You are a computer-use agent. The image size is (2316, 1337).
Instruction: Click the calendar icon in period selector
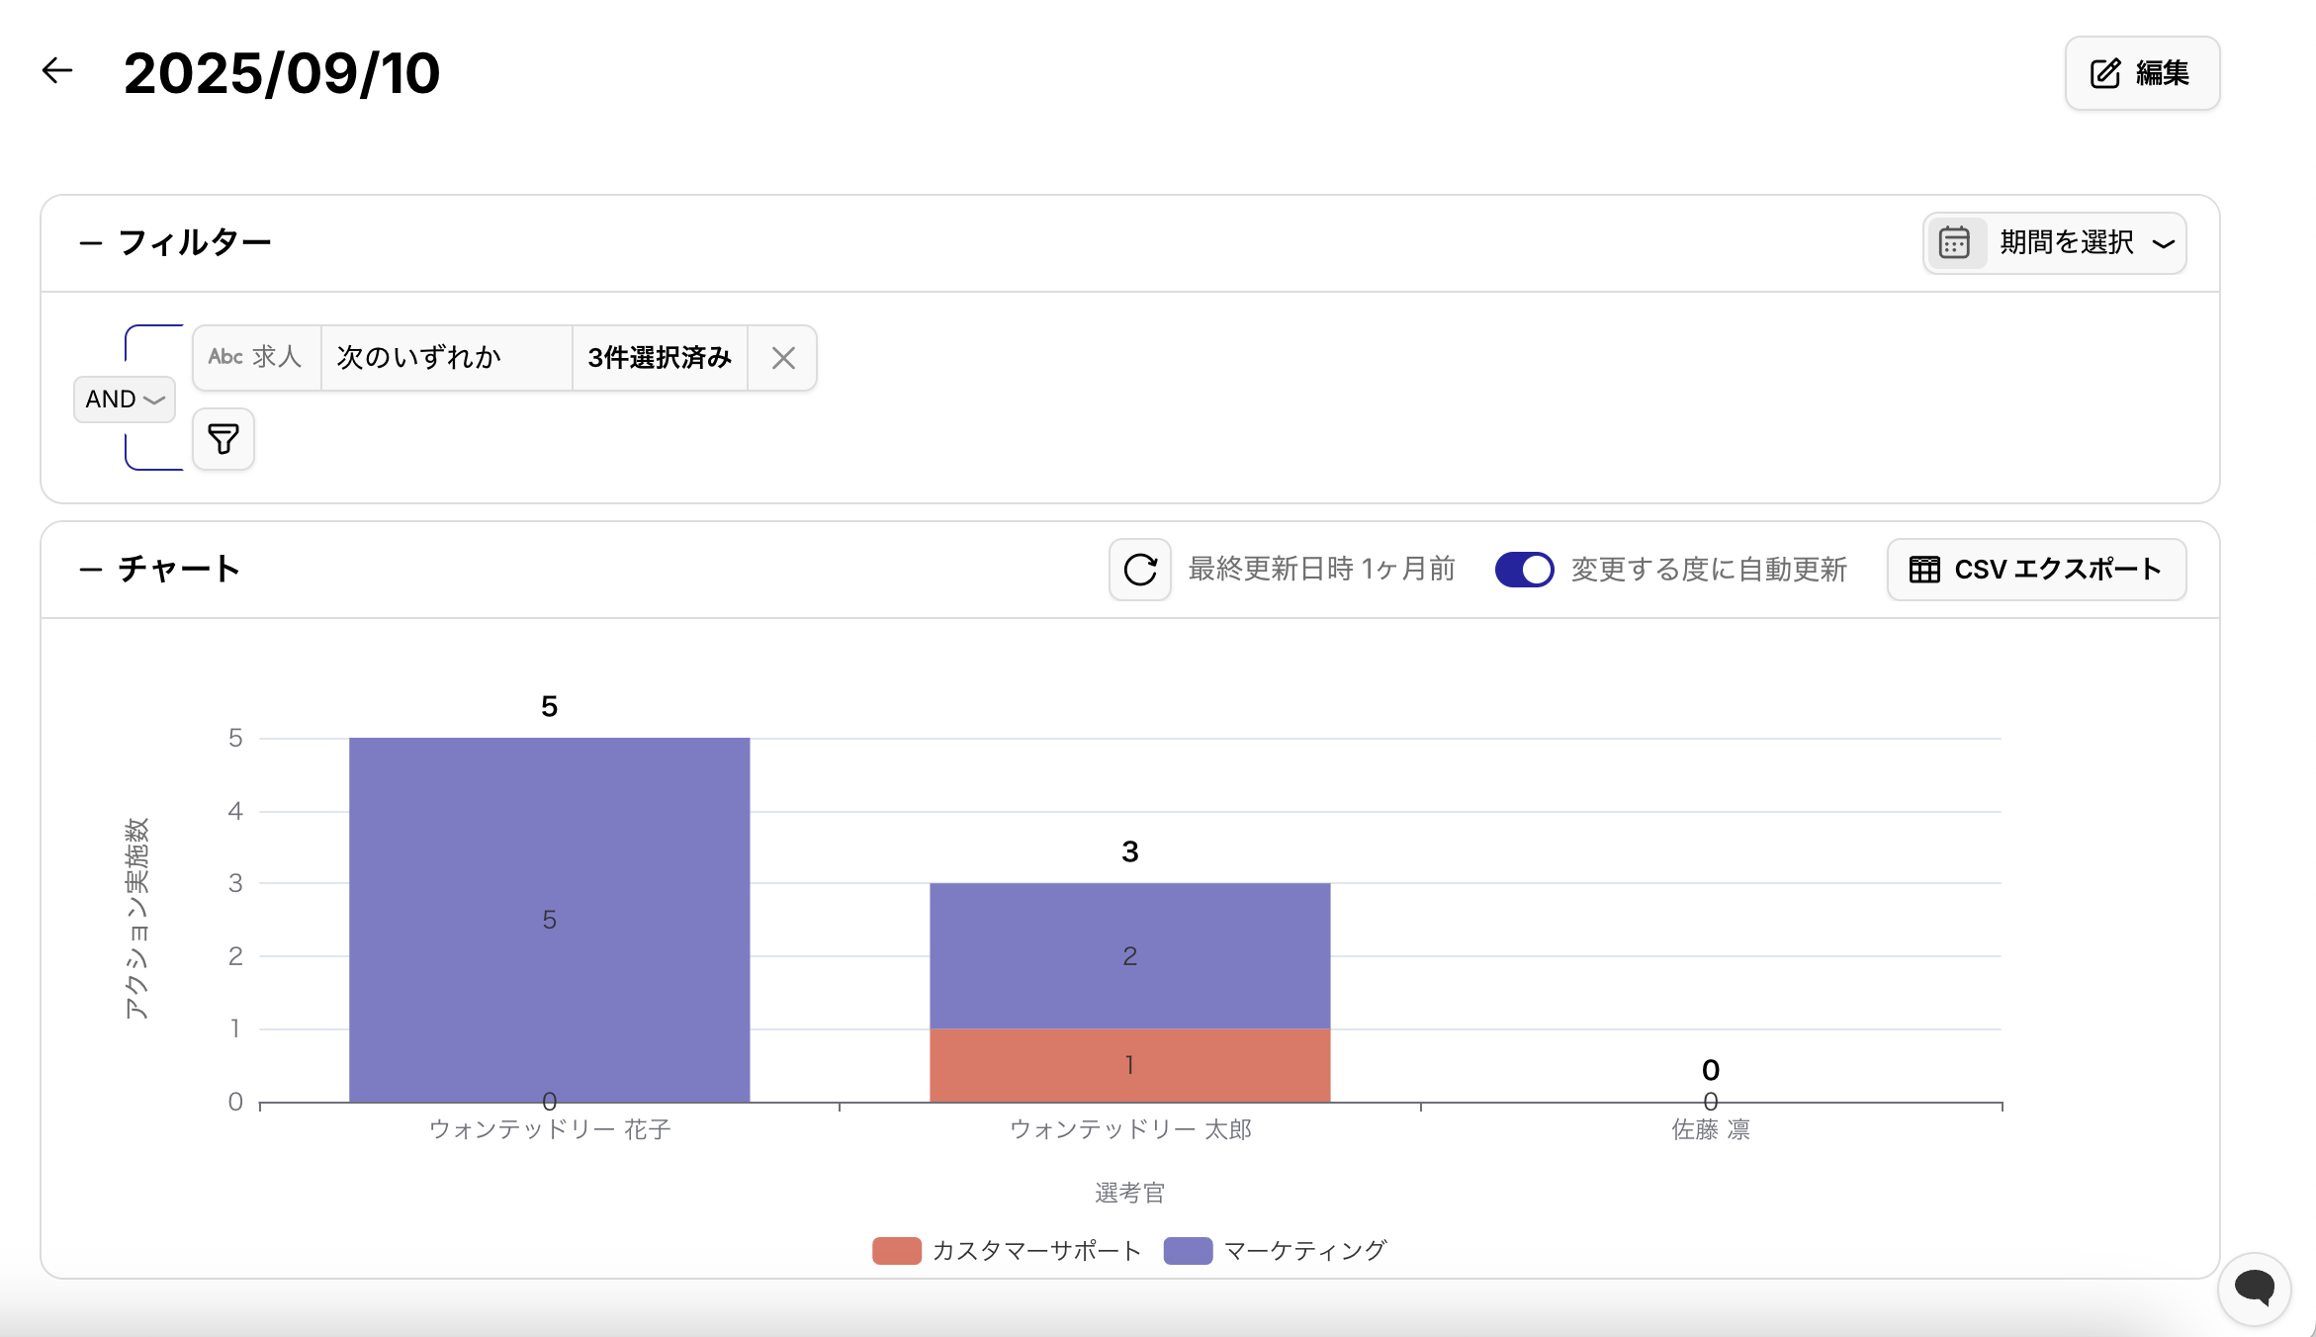[1954, 242]
